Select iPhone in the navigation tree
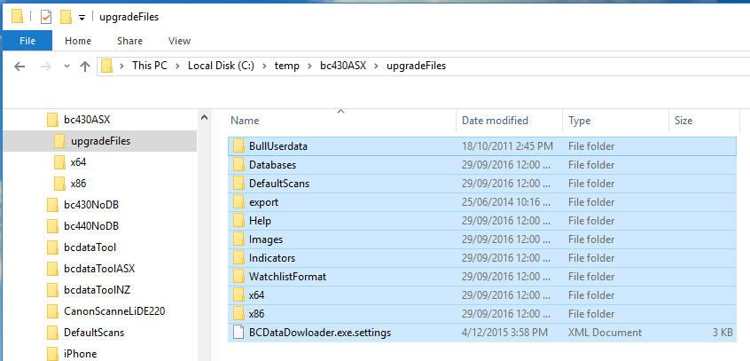 [x=80, y=354]
